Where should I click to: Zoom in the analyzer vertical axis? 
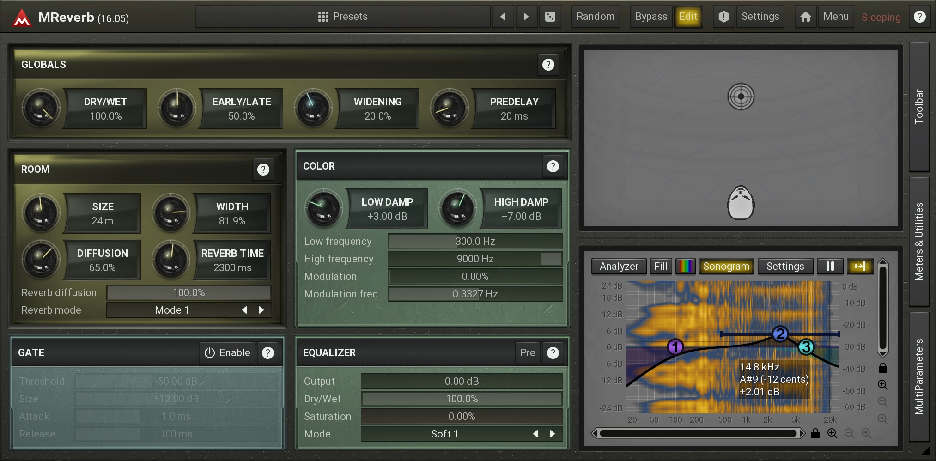[882, 384]
